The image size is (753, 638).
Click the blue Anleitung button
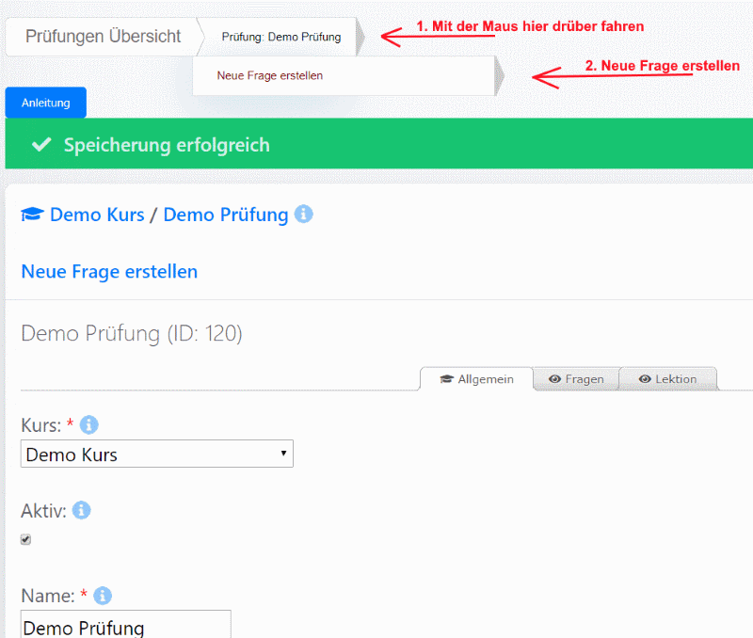[x=45, y=103]
